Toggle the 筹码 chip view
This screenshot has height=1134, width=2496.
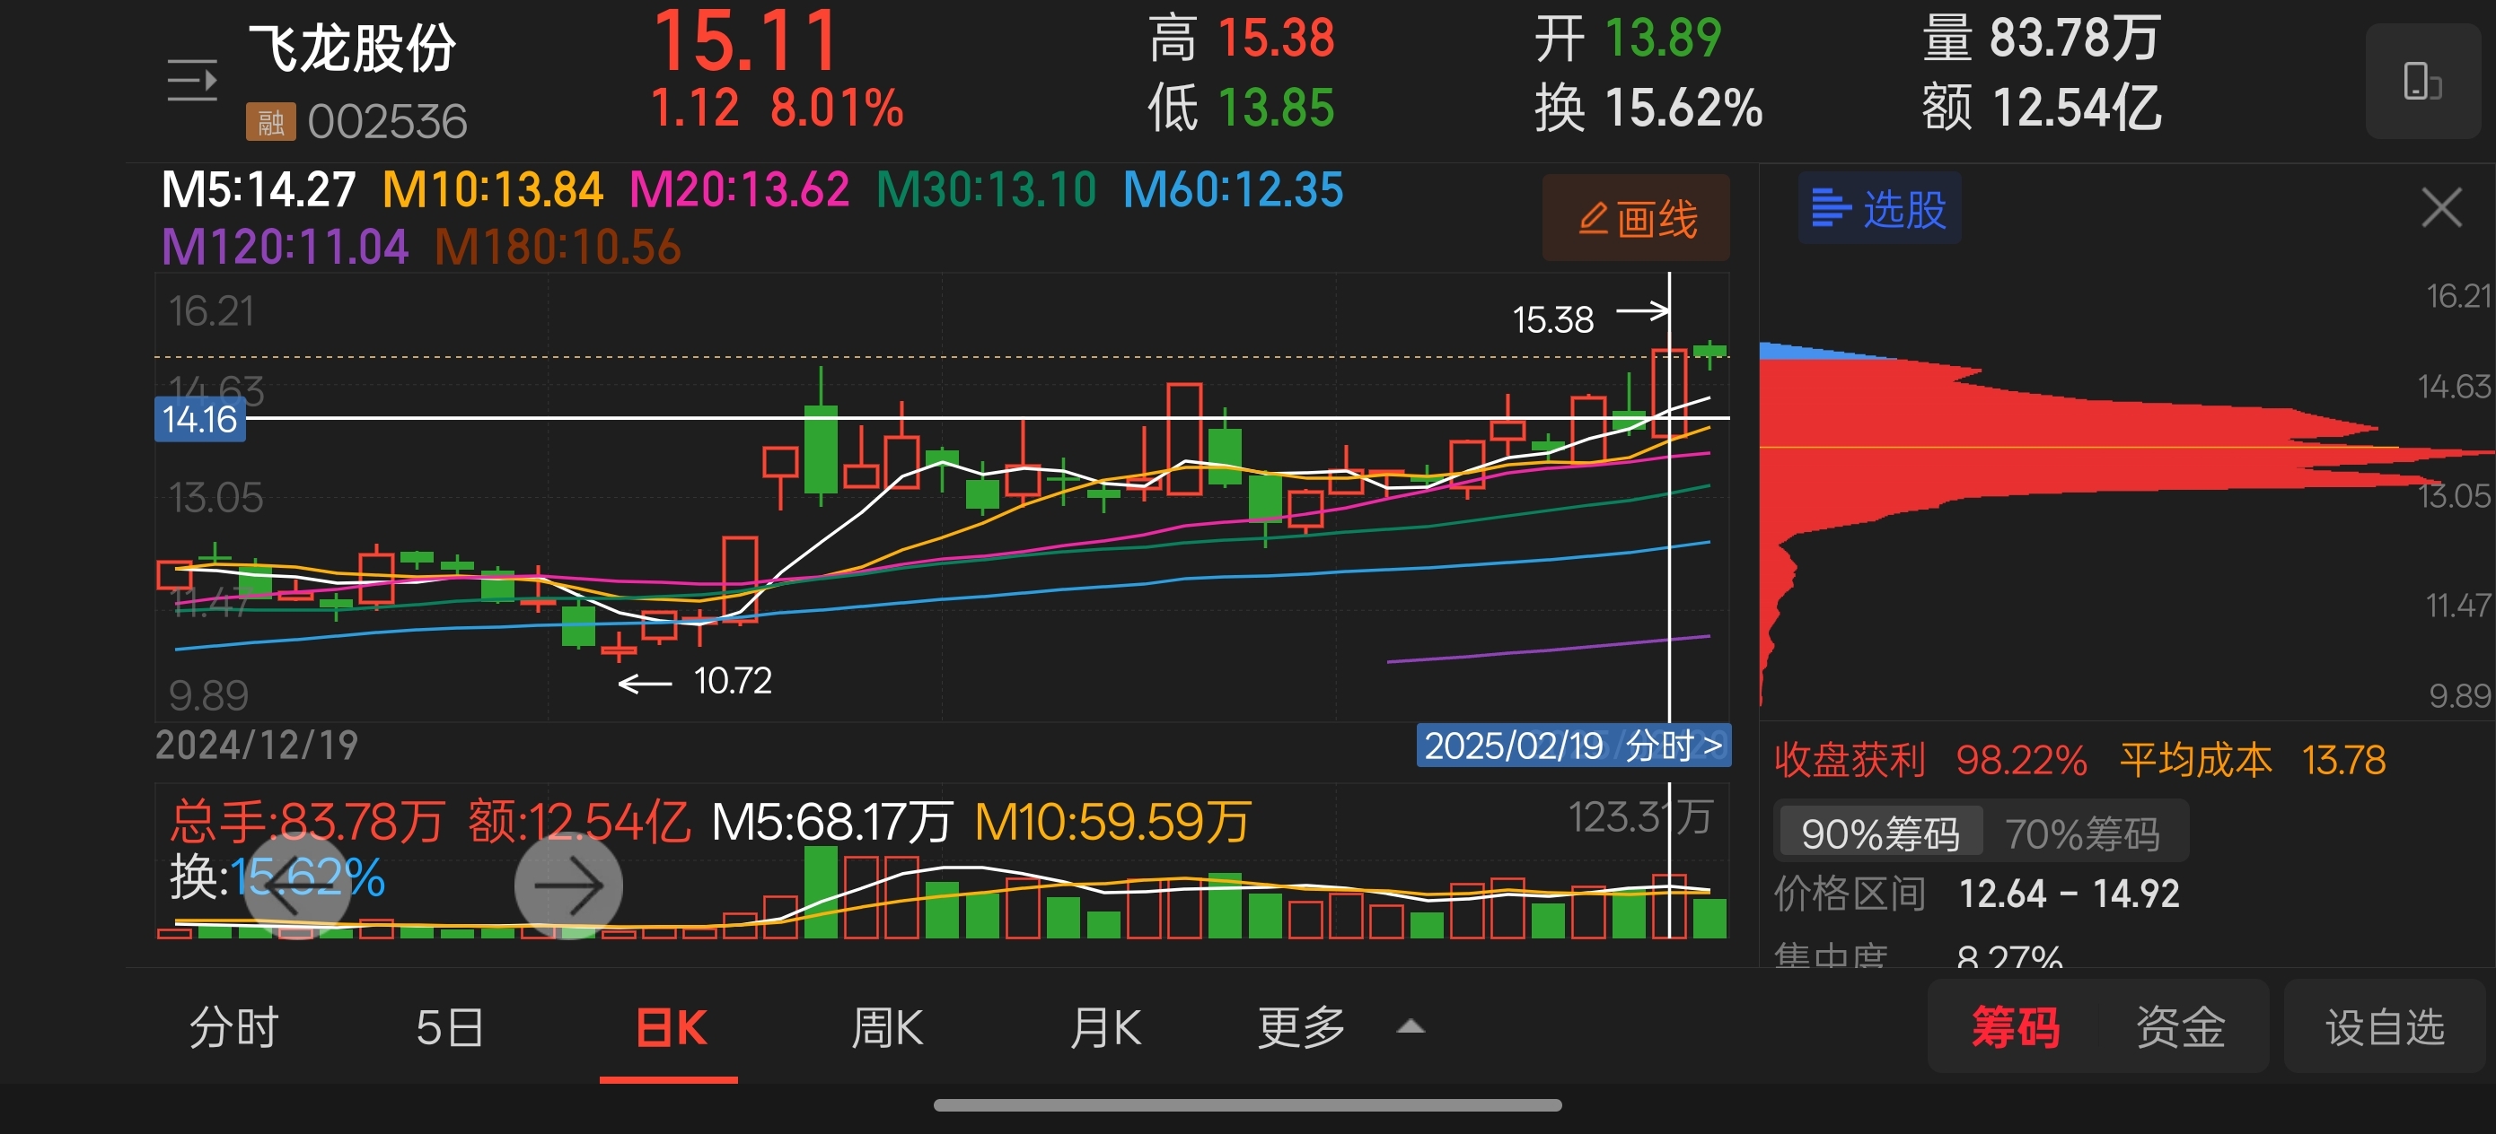pos(2015,1026)
